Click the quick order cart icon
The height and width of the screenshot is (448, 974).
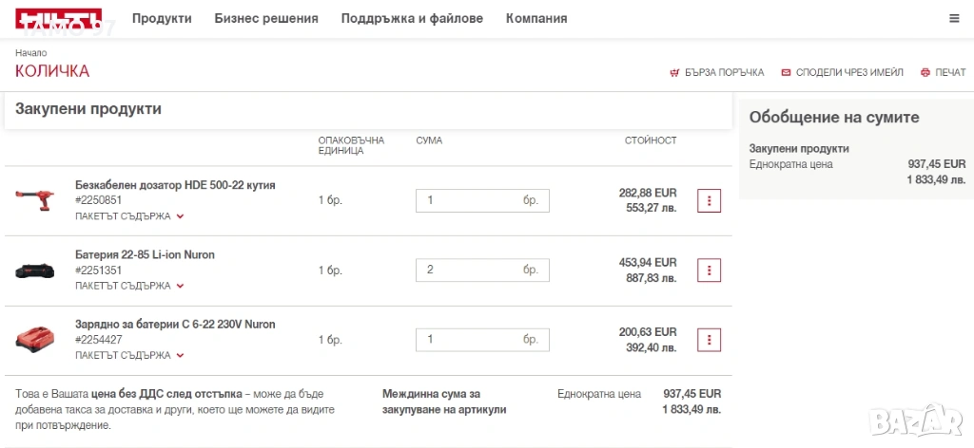click(674, 72)
